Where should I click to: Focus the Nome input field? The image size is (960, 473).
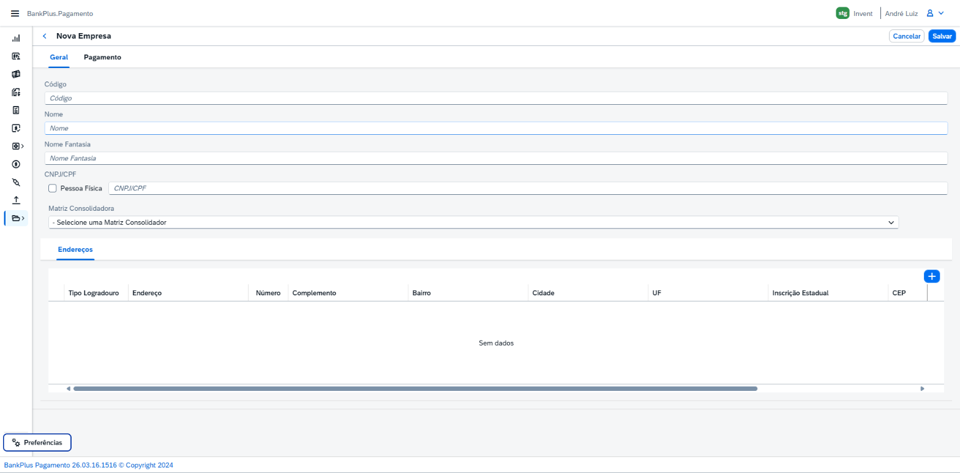496,128
